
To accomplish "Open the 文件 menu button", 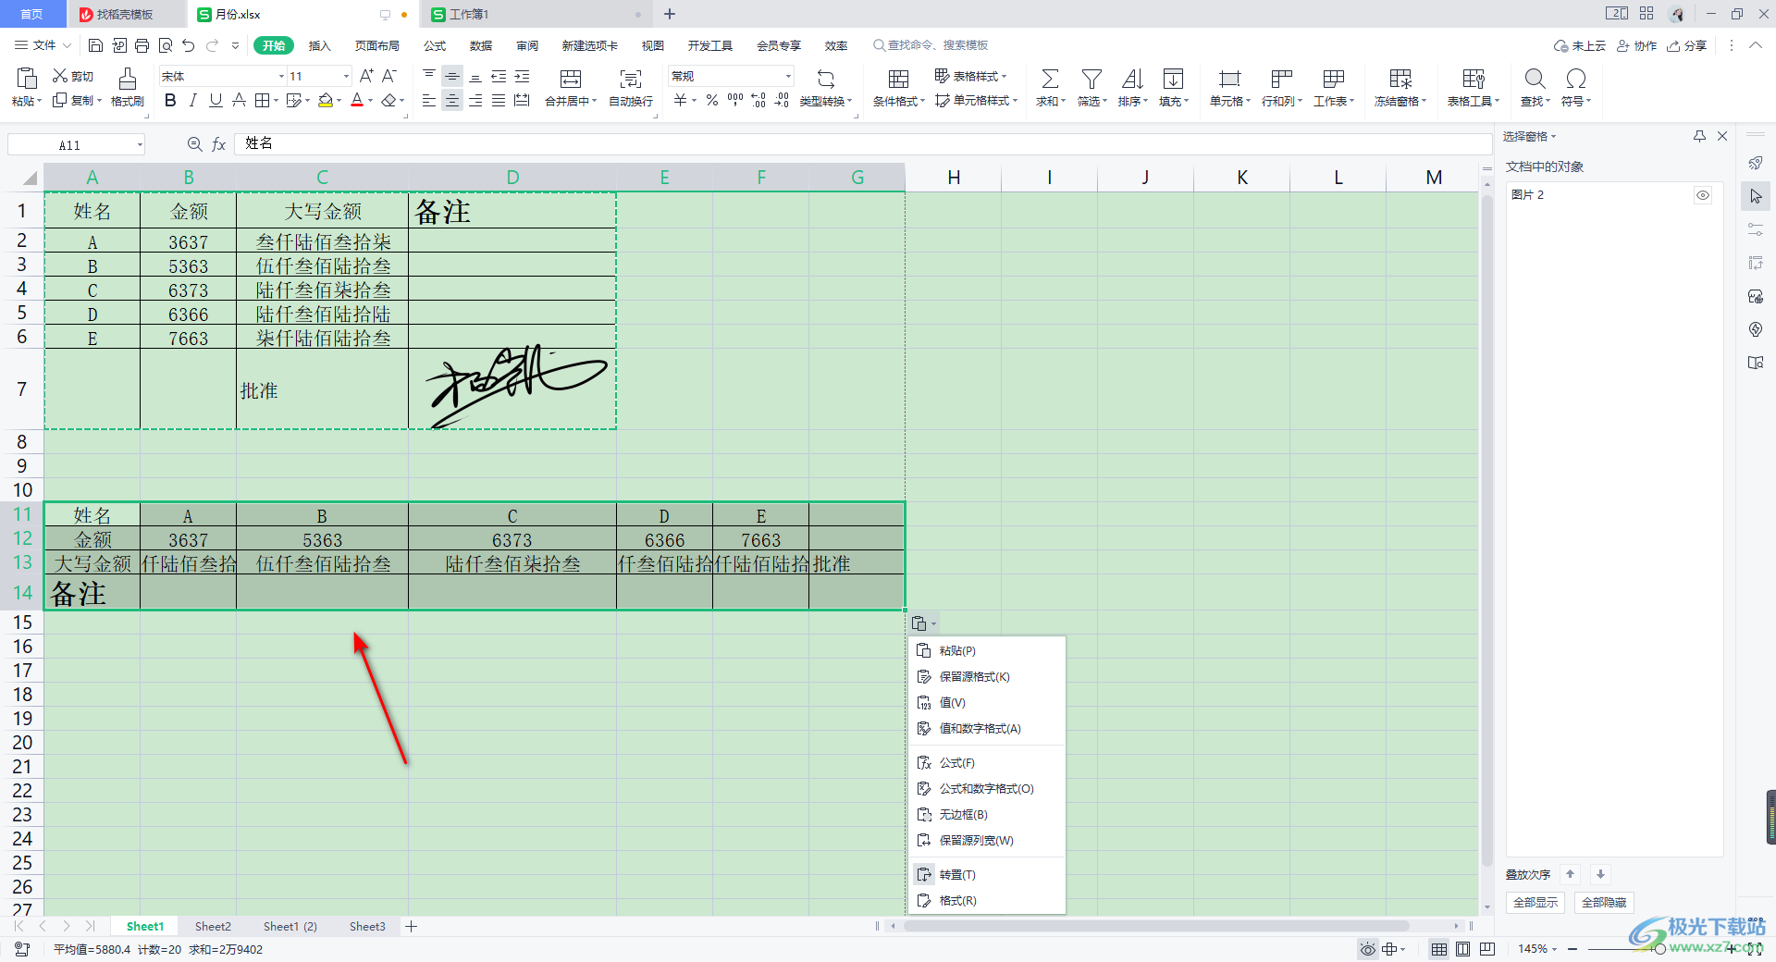I will tap(43, 45).
